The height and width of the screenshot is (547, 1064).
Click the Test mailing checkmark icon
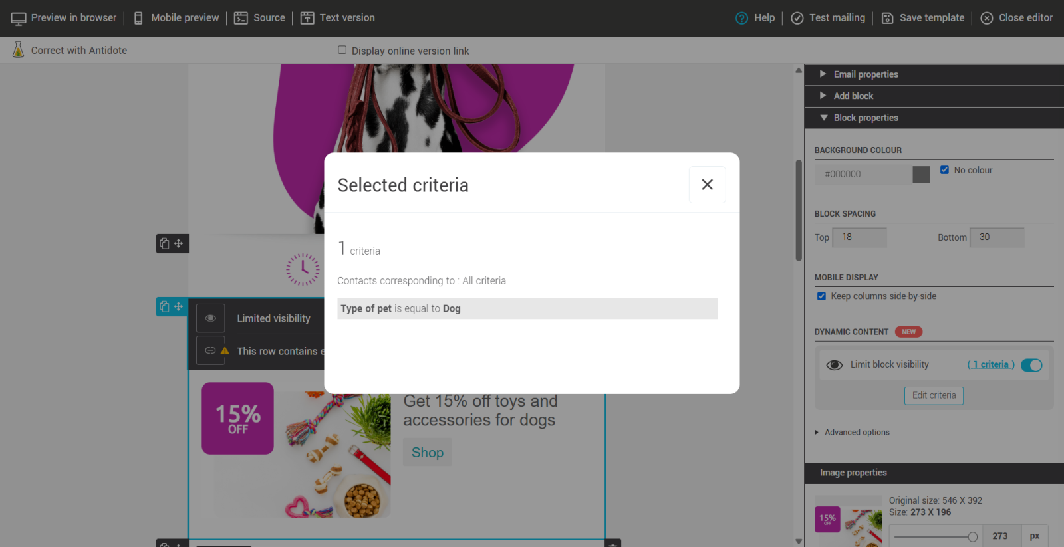pyautogui.click(x=797, y=19)
